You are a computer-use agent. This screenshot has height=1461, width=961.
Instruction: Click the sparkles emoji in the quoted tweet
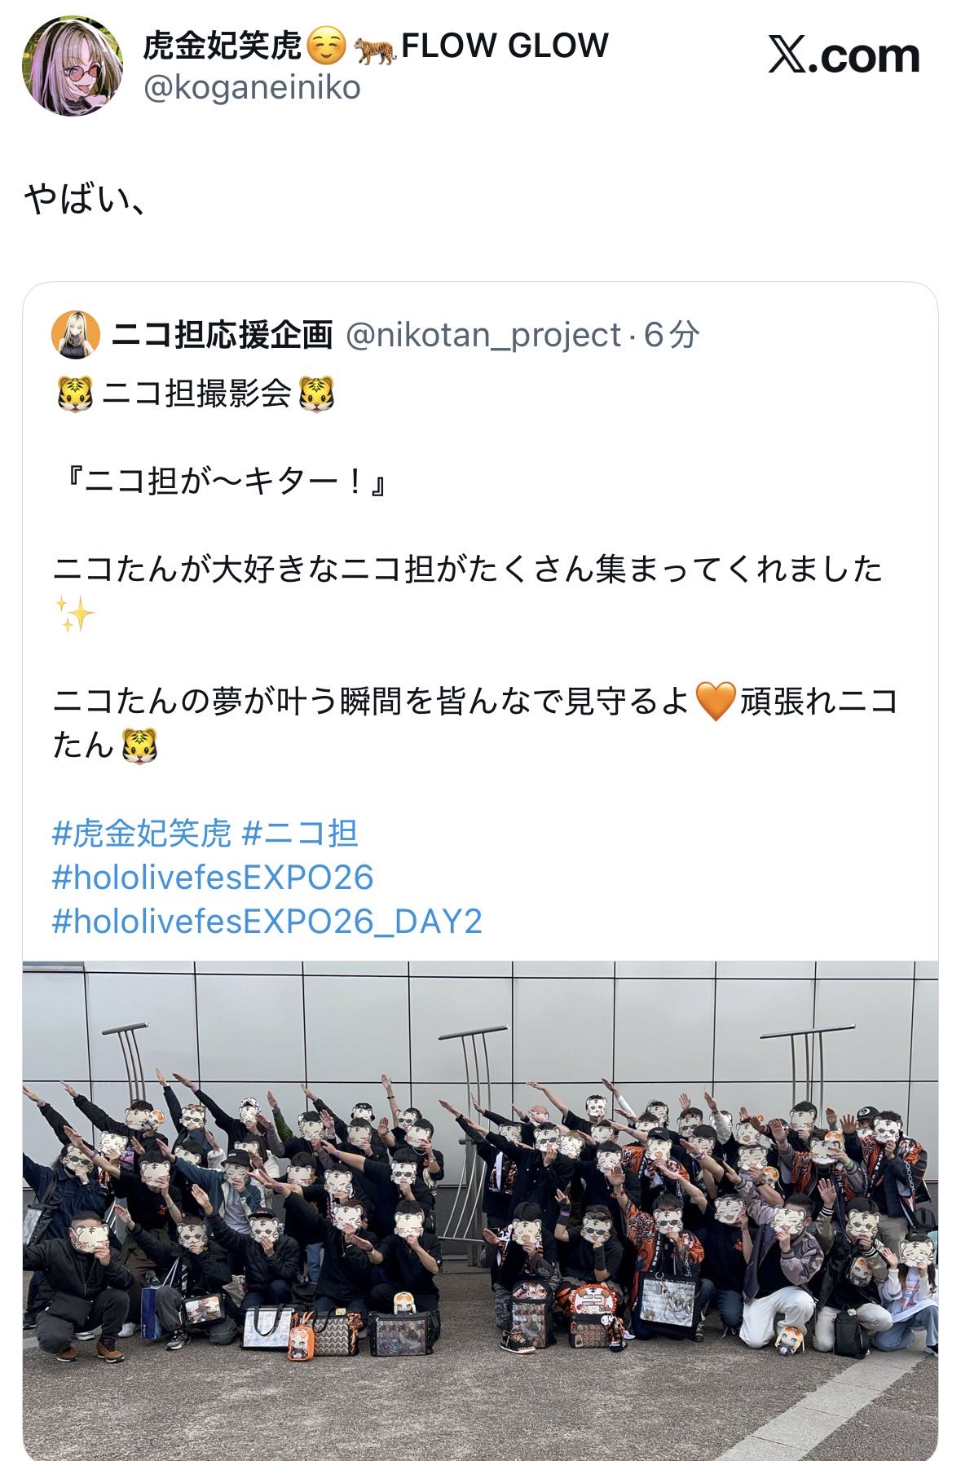click(74, 613)
